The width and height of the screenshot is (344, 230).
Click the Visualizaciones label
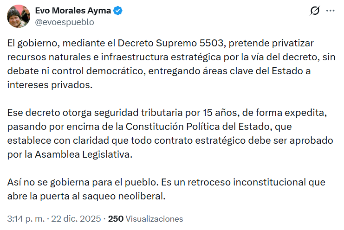(x=155, y=219)
